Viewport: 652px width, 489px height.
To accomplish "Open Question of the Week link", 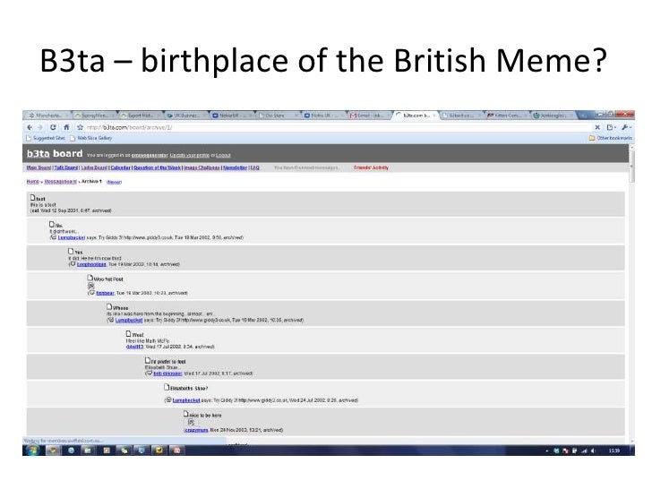I will point(158,167).
